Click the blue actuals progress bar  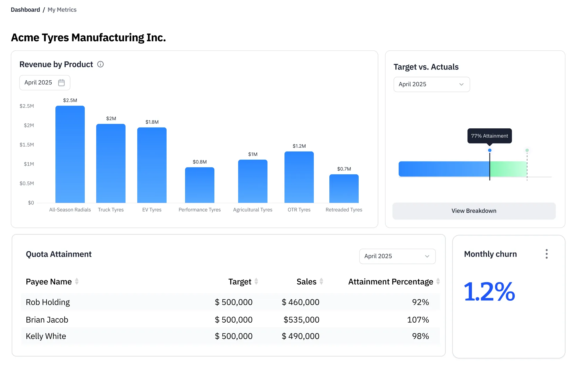(x=444, y=169)
